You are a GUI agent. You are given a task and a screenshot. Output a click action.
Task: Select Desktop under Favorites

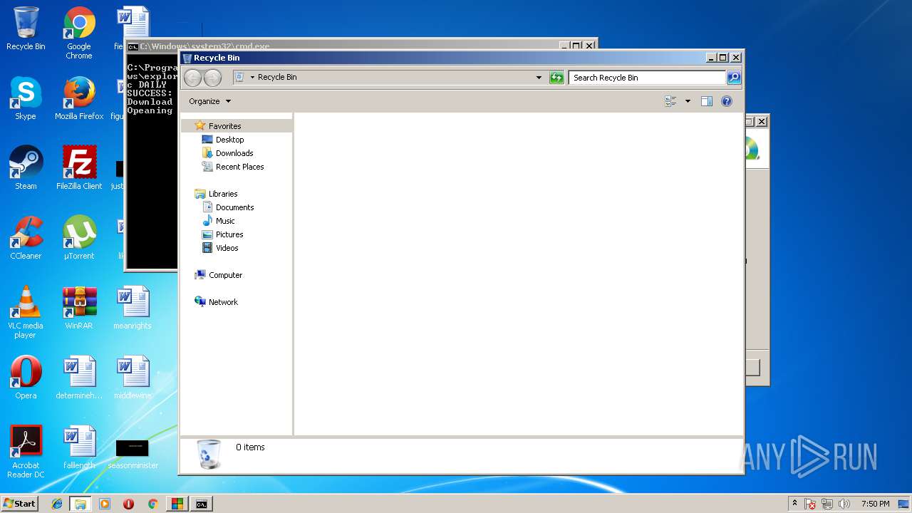(x=229, y=140)
